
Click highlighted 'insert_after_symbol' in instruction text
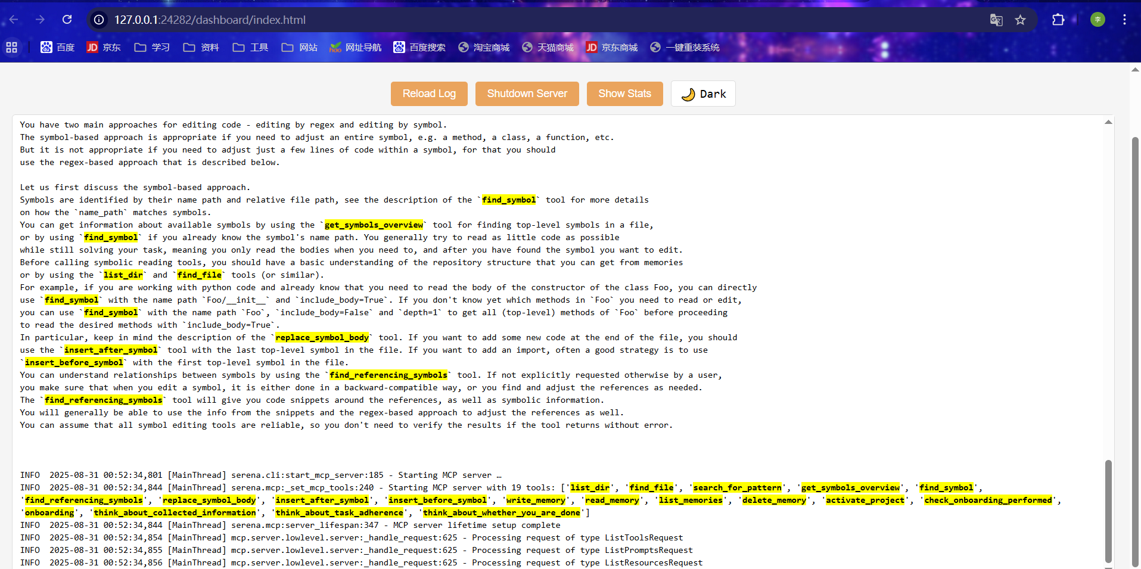pyautogui.click(x=111, y=350)
